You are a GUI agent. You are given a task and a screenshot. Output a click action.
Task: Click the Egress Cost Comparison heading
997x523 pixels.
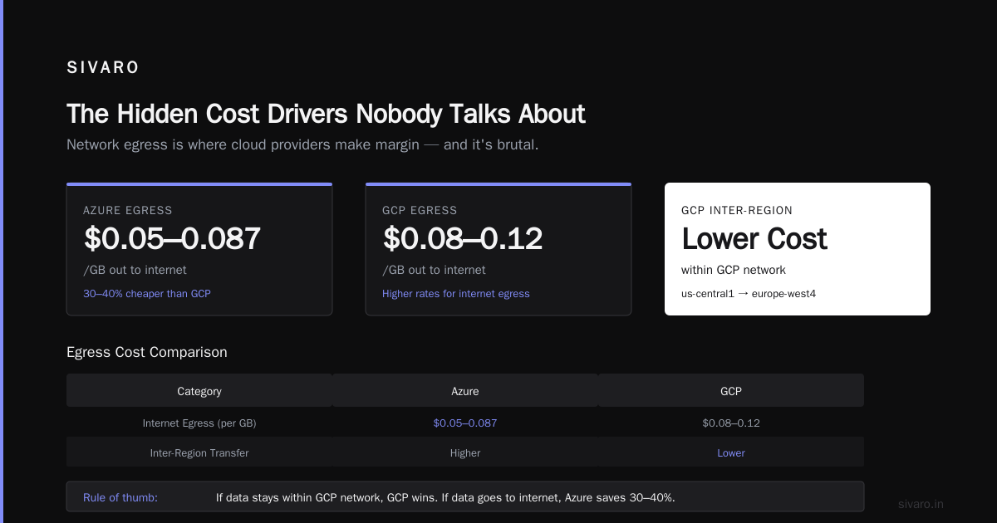coord(147,352)
